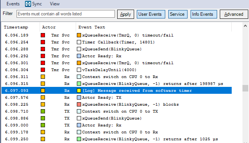The image size is (249, 143).
Task: Select red actor swatch at 6.096.254
Action: tap(43, 42)
